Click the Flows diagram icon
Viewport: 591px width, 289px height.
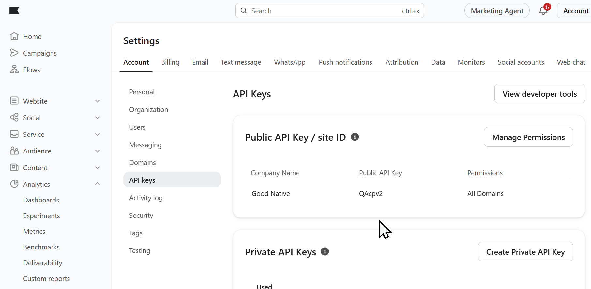(14, 70)
